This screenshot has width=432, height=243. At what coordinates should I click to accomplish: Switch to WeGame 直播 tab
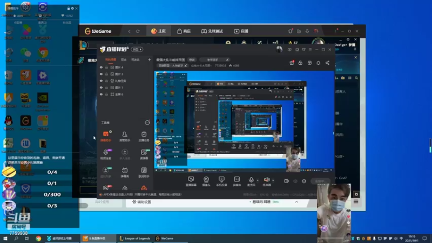click(241, 31)
